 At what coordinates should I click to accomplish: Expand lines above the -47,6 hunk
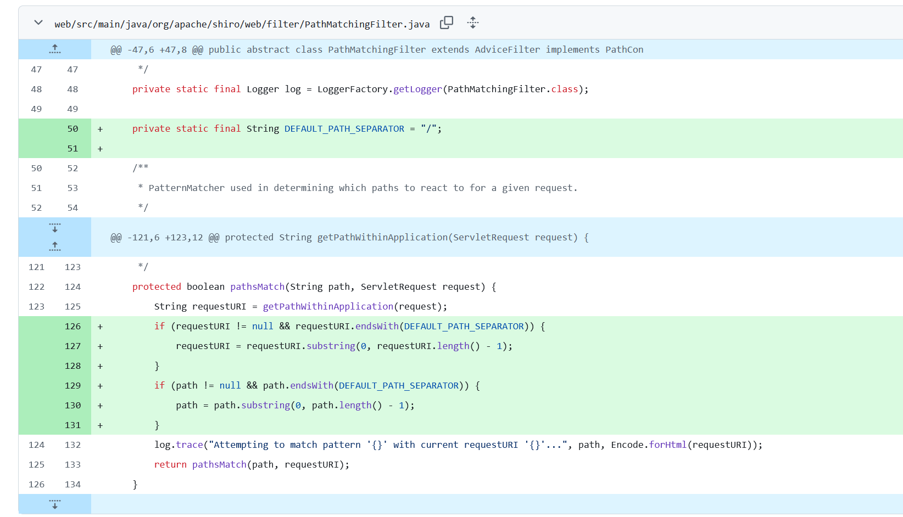(55, 49)
